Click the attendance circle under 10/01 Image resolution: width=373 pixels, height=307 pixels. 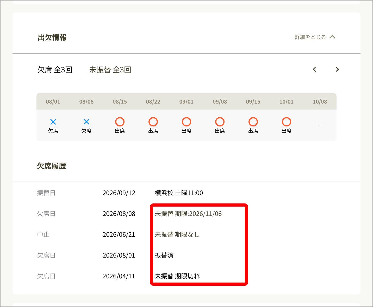point(287,122)
